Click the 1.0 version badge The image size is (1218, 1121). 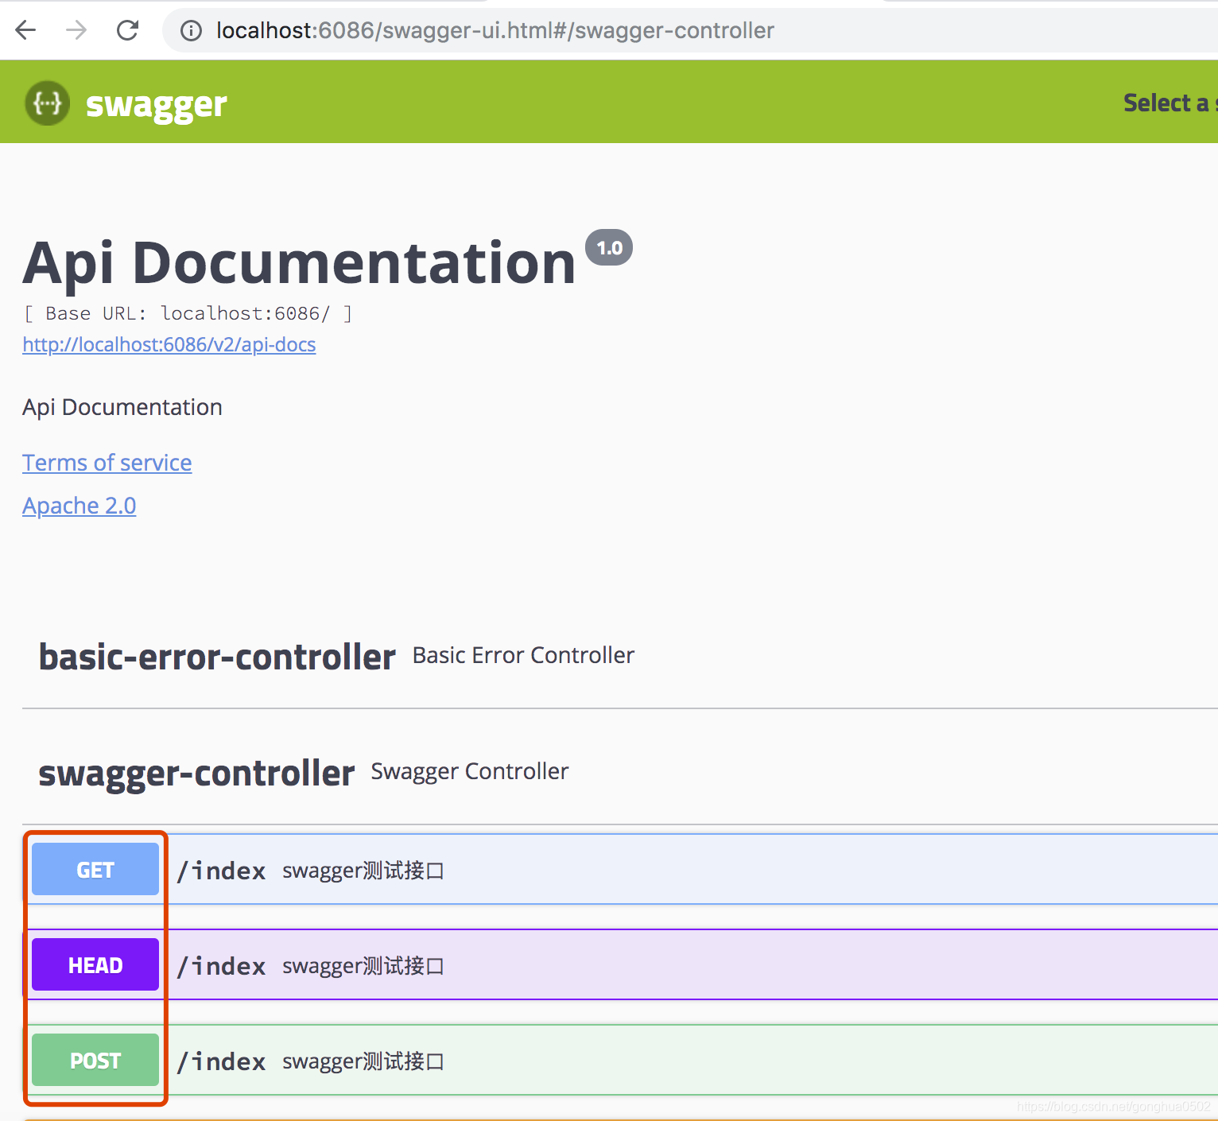pos(609,247)
